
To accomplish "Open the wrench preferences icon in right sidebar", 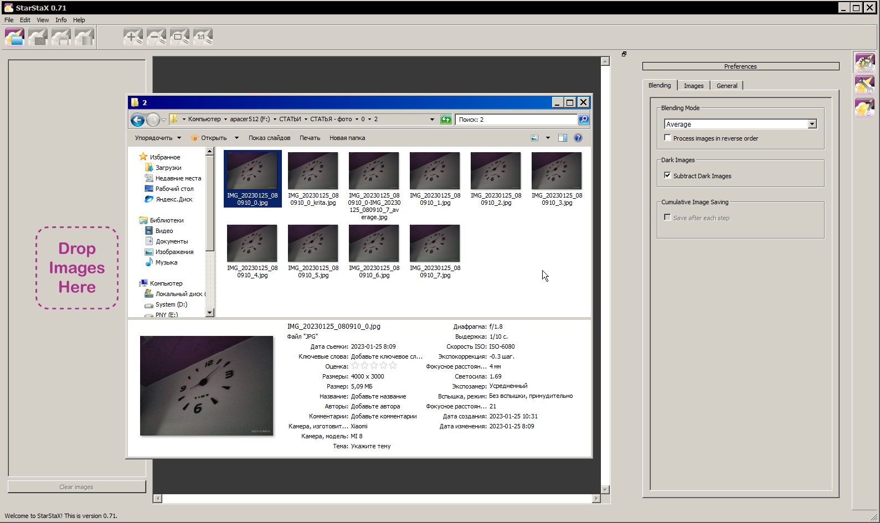I will pos(864,85).
